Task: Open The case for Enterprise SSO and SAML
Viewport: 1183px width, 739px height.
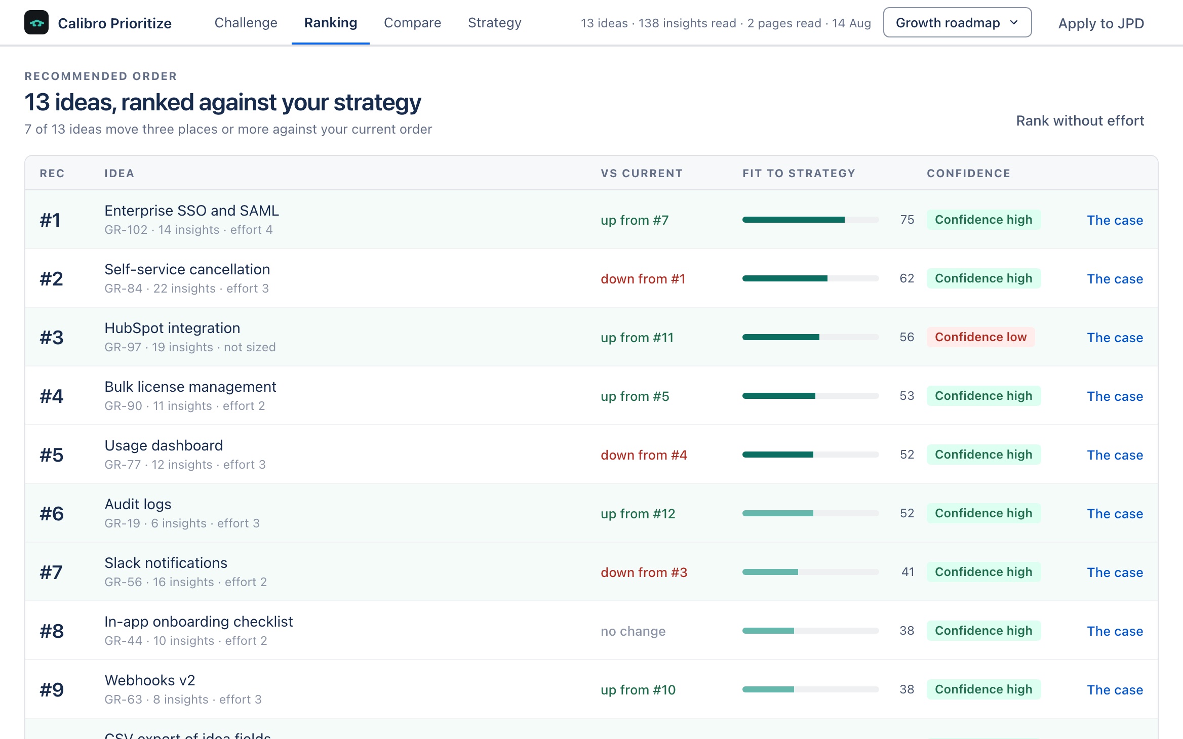Action: pyautogui.click(x=1115, y=220)
